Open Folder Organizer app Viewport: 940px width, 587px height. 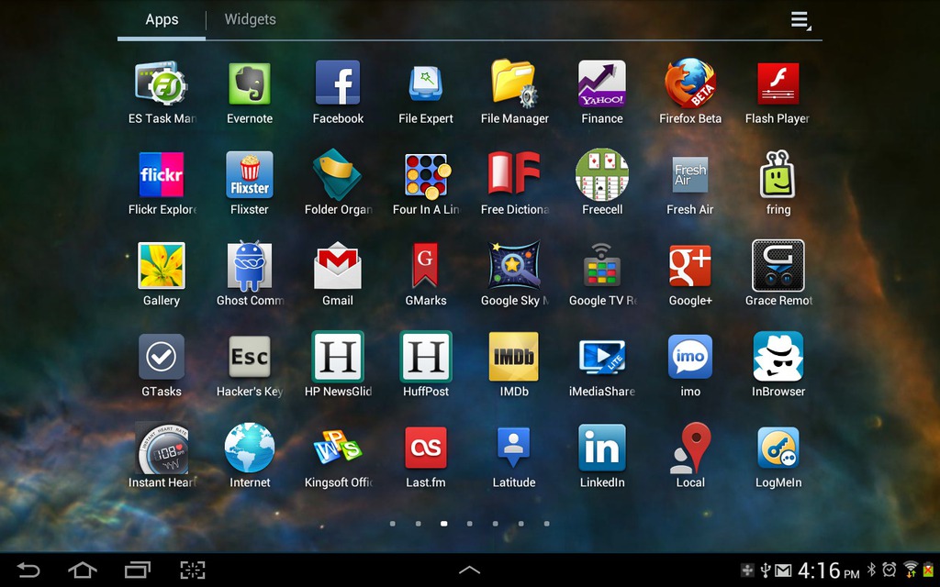tap(338, 174)
